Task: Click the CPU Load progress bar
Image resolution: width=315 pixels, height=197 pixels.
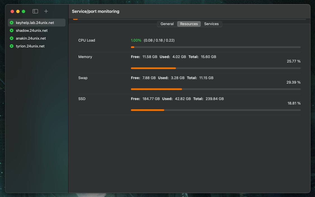Action: tap(216, 47)
